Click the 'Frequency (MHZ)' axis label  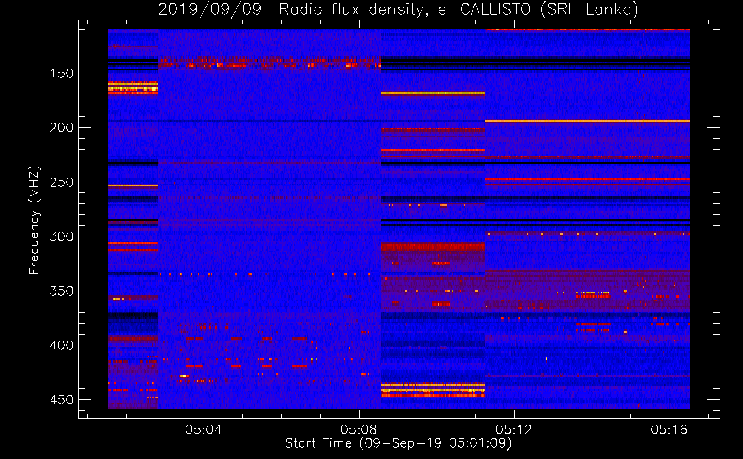[34, 220]
